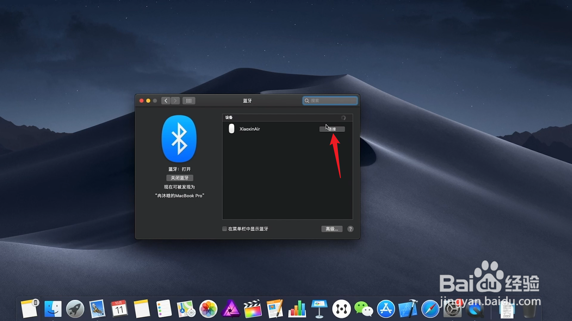
Task: Open Bluetooth help with the question mark
Action: click(x=350, y=229)
